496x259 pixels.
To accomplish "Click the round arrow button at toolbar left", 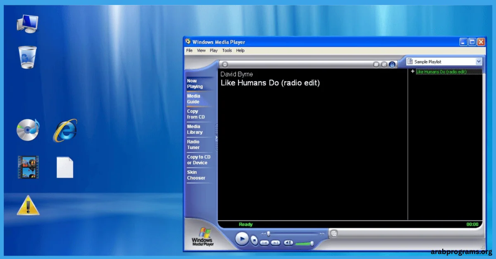I will click(x=225, y=64).
